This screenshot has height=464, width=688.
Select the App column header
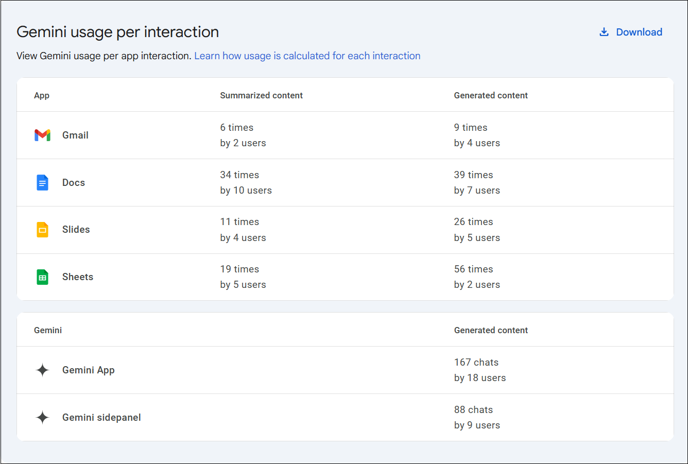pyautogui.click(x=42, y=95)
